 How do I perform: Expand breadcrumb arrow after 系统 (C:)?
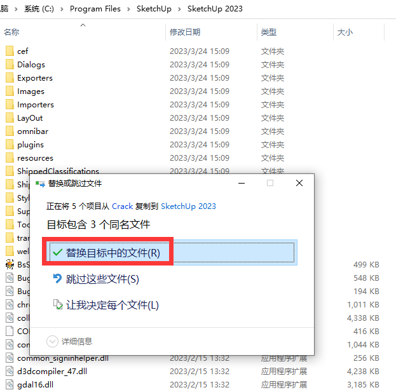coord(62,9)
